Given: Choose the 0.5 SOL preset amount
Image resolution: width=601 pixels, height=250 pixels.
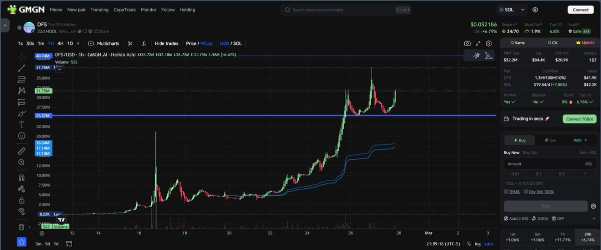Looking at the screenshot, I should (561, 173).
